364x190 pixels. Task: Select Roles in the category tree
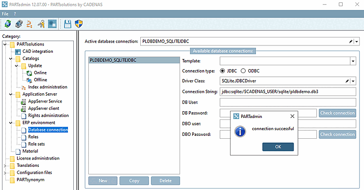[x=33, y=137]
